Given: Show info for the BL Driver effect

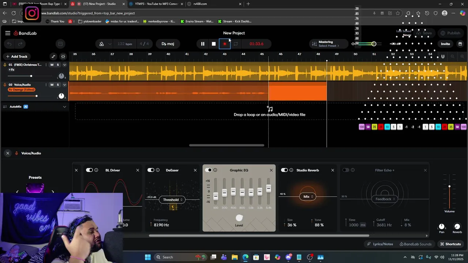Looking at the screenshot, I should 97,170.
